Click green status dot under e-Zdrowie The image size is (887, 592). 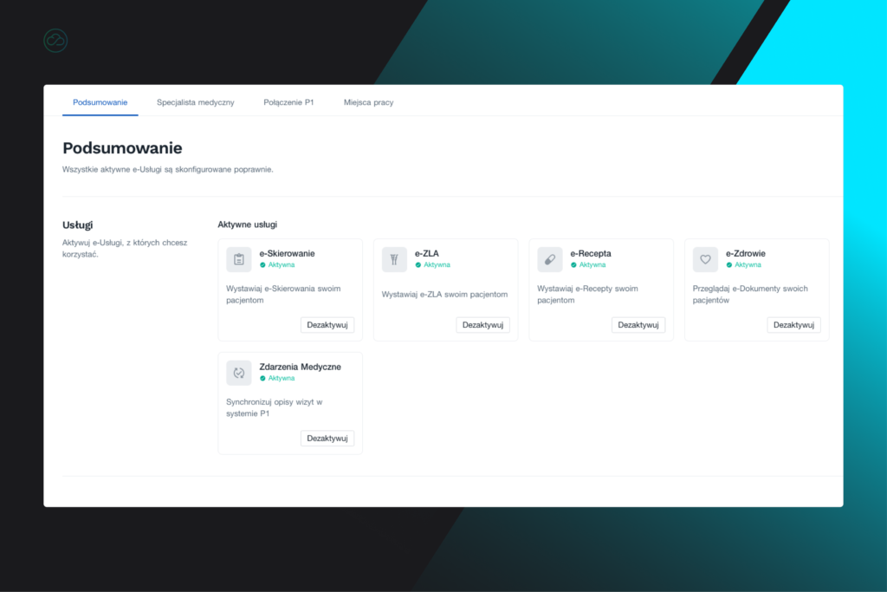click(729, 265)
